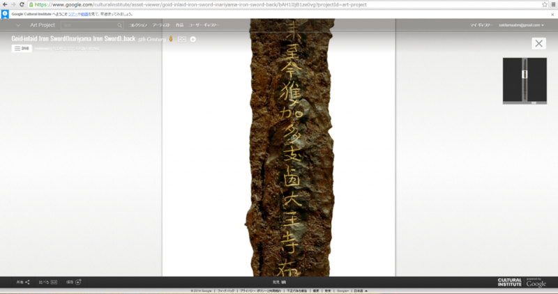Dismiss the welcome notification bar

(552, 15)
